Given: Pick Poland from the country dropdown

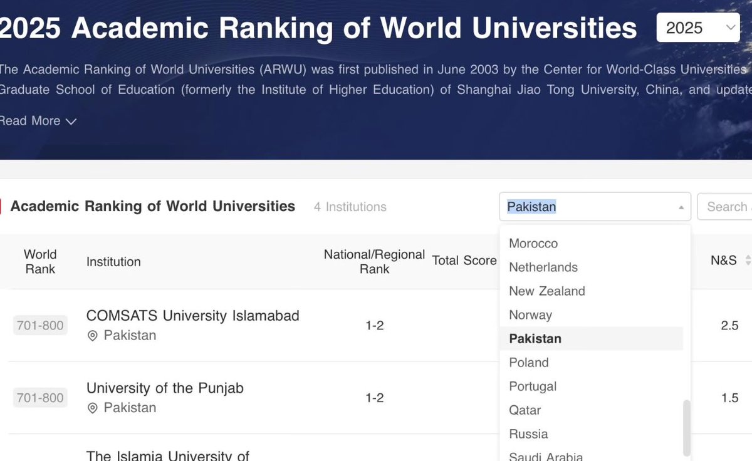Looking at the screenshot, I should [x=529, y=362].
